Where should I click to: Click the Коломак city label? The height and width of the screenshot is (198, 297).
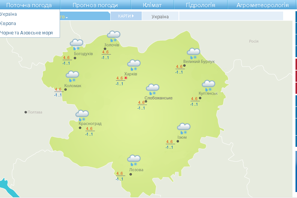(x=73, y=86)
